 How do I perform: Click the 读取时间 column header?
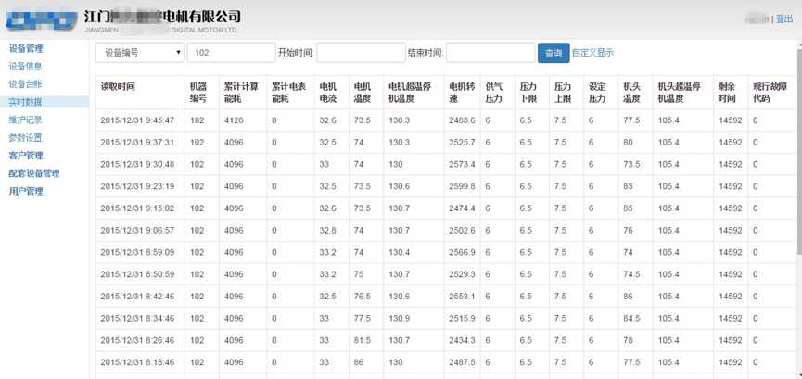click(118, 86)
